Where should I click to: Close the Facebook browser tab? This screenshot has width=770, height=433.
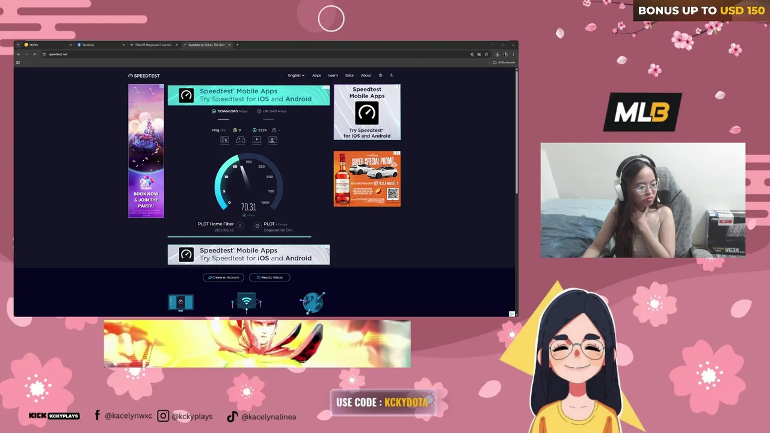point(123,45)
